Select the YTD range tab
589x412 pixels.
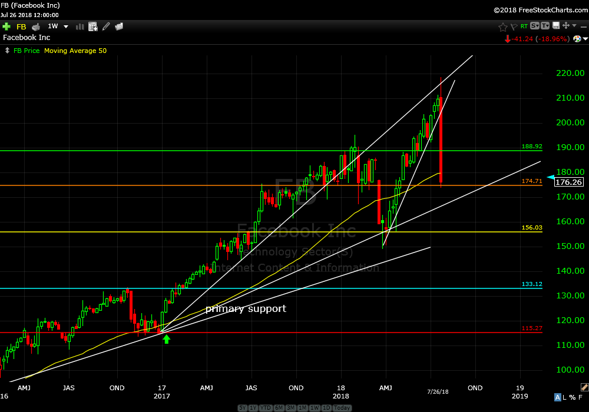(266, 408)
